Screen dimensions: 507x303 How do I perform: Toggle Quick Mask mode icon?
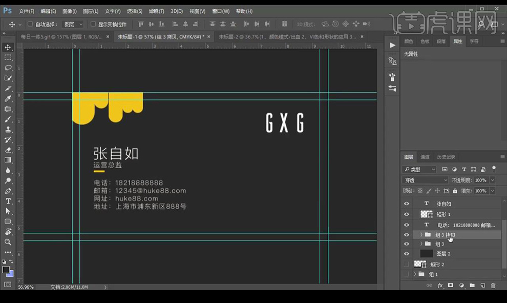click(8, 285)
